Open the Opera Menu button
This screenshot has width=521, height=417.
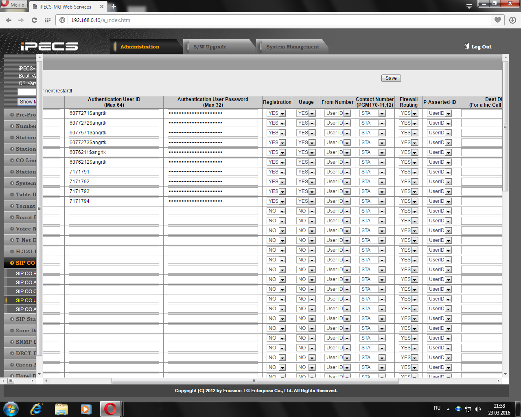coord(14,5)
